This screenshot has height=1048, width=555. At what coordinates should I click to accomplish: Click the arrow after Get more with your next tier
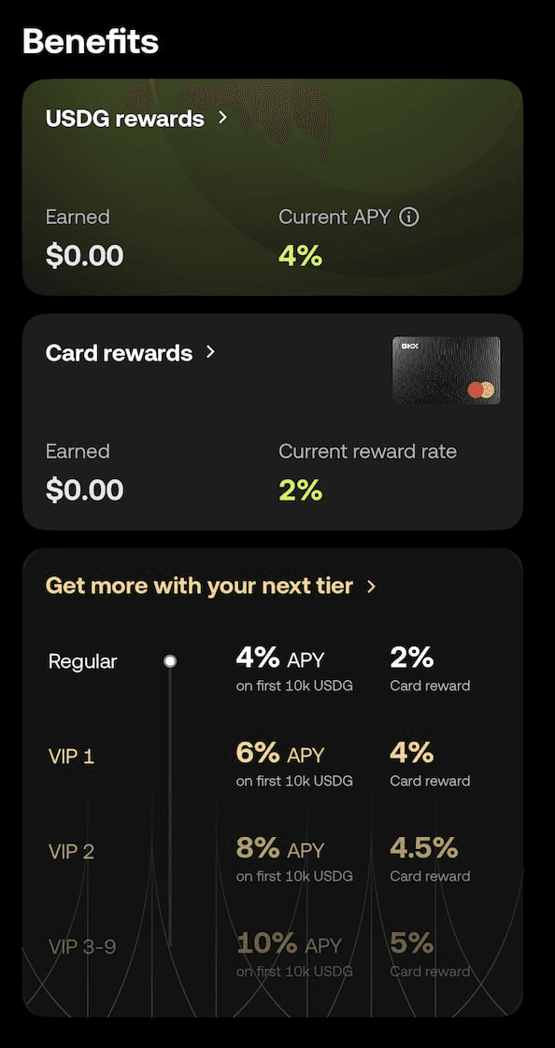tap(372, 587)
